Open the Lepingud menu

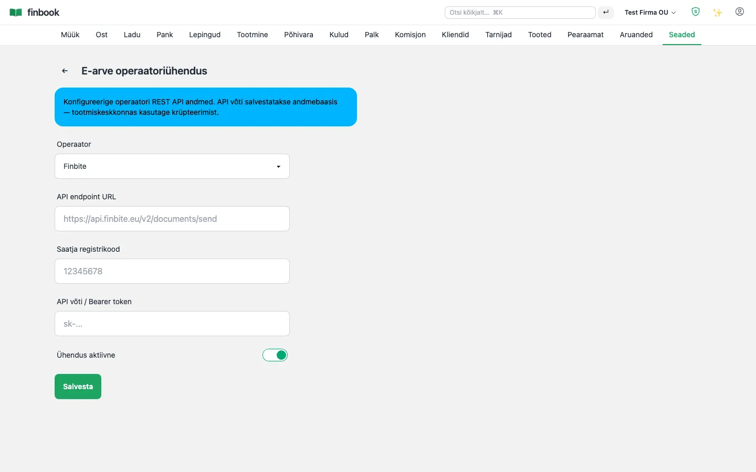(x=205, y=35)
